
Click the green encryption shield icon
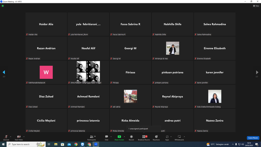coord(3,6)
